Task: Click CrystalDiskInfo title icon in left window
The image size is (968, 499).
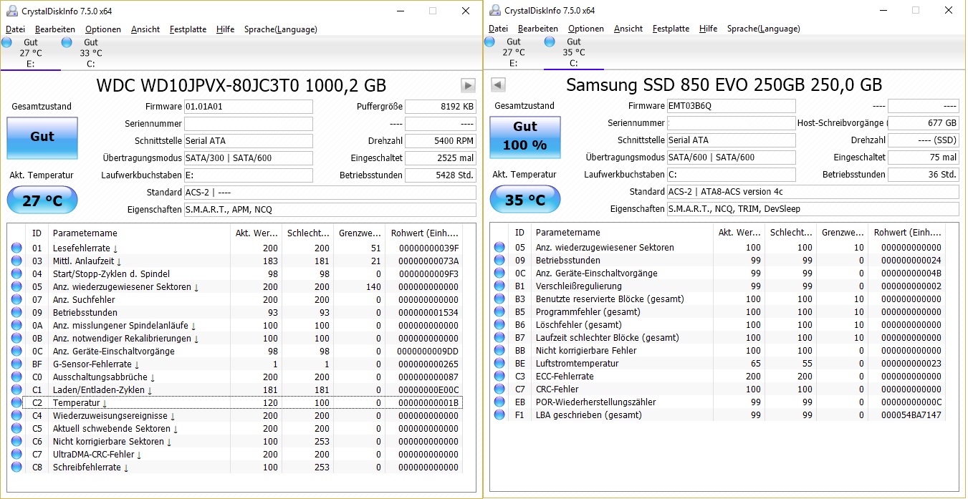Action: click(x=12, y=11)
